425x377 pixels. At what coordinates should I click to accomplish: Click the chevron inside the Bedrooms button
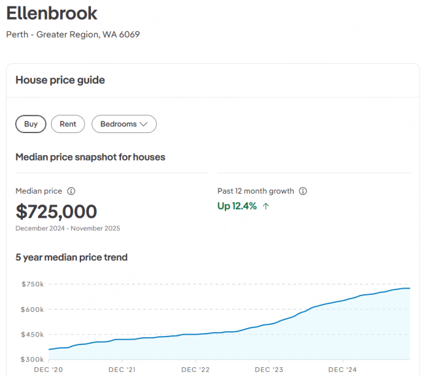coord(144,124)
